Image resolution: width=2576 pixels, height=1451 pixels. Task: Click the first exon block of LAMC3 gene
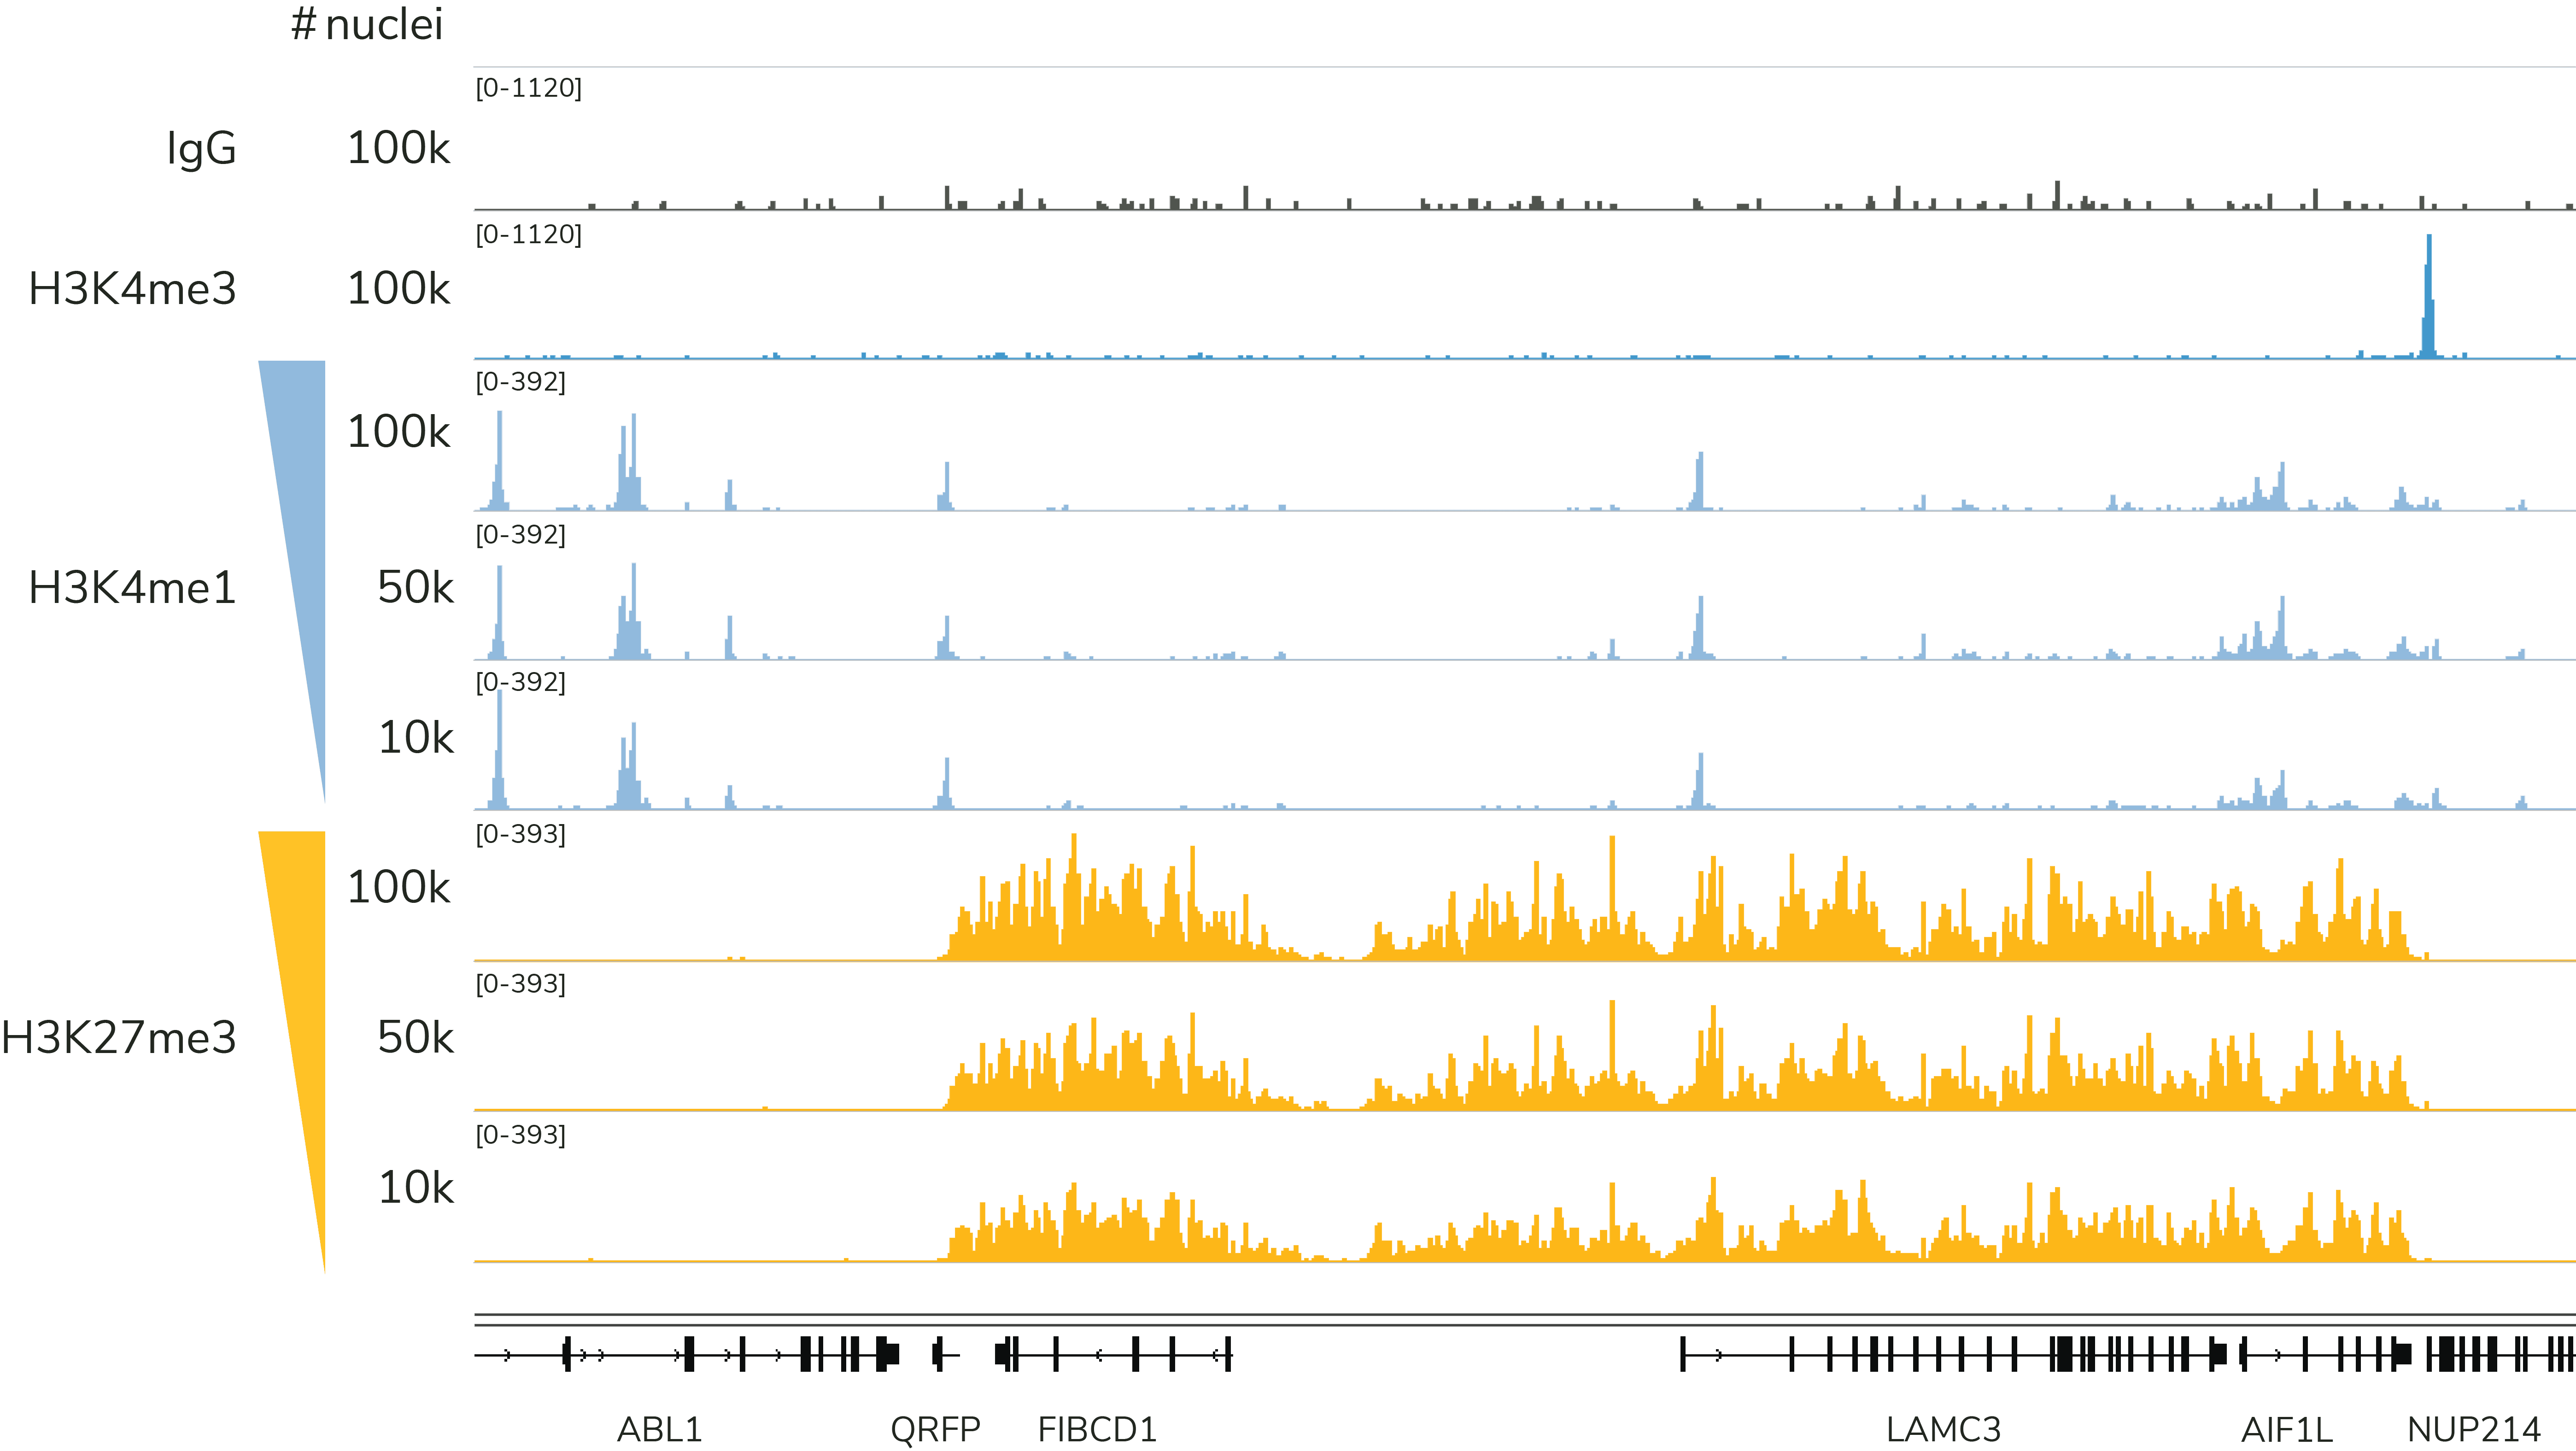click(x=1683, y=1354)
